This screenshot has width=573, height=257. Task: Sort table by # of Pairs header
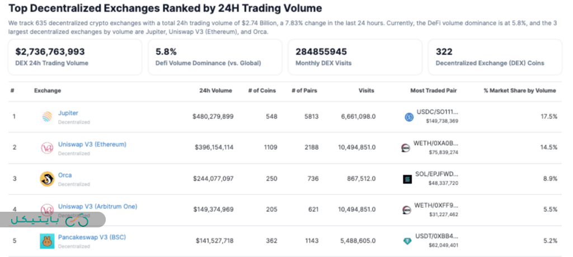click(x=305, y=91)
